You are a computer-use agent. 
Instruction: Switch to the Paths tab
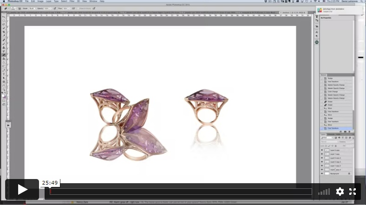click(338, 135)
